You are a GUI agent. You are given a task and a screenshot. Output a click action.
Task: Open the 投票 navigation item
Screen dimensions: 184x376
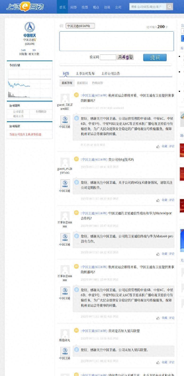(x=85, y=7)
